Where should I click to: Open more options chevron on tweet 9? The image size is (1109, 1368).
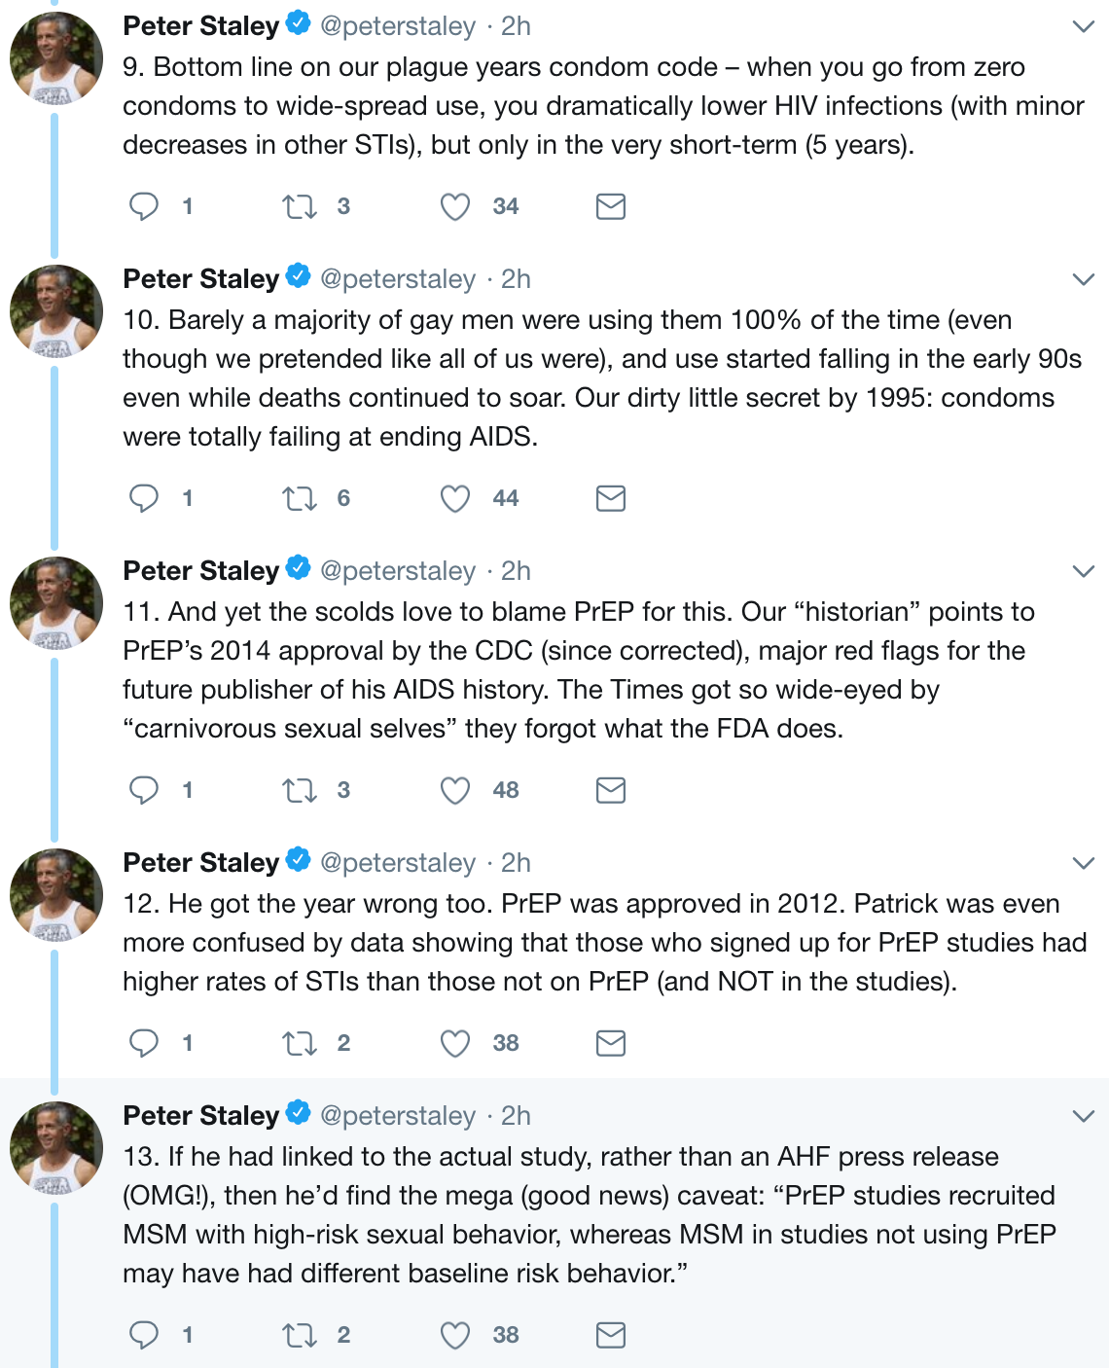coord(1083,26)
